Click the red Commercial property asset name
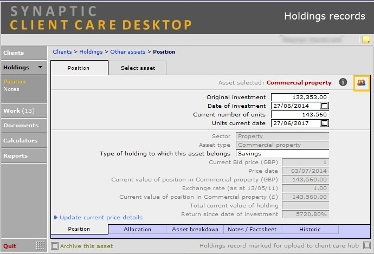Screen dimensions: 374x254 pos(299,82)
